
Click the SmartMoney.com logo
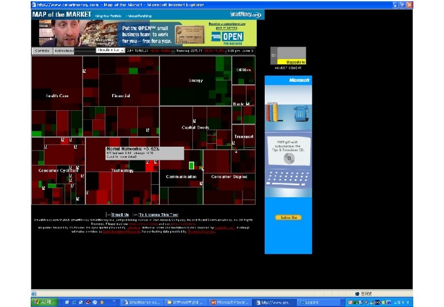point(245,14)
